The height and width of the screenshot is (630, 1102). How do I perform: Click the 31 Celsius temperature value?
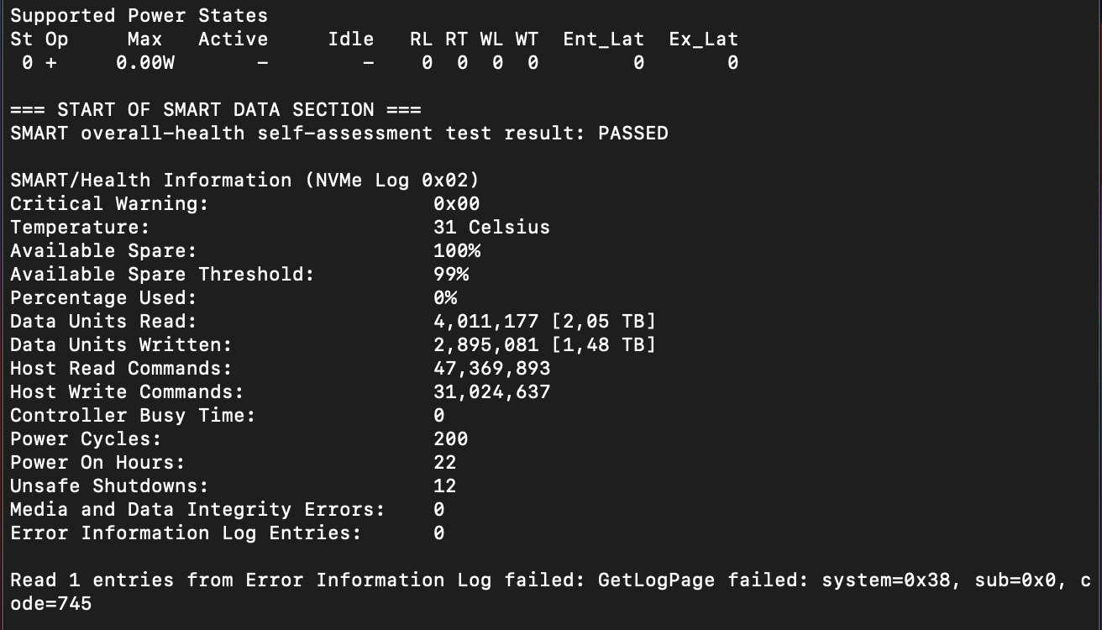pyautogui.click(x=491, y=228)
